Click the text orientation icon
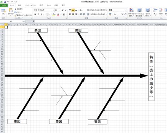 click(x=81, y=10)
